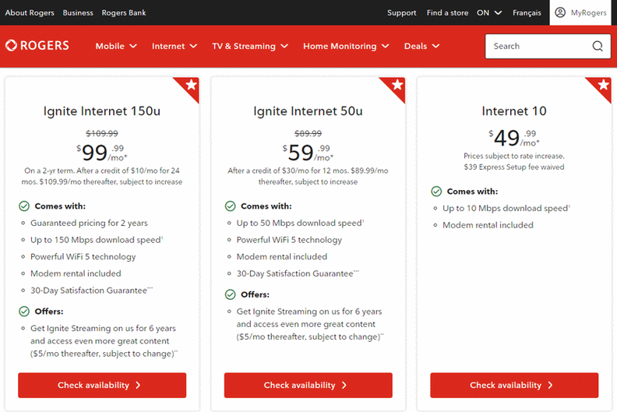Check availability for Ignite Internet 150u
This screenshot has width=617, height=412.
(x=102, y=386)
